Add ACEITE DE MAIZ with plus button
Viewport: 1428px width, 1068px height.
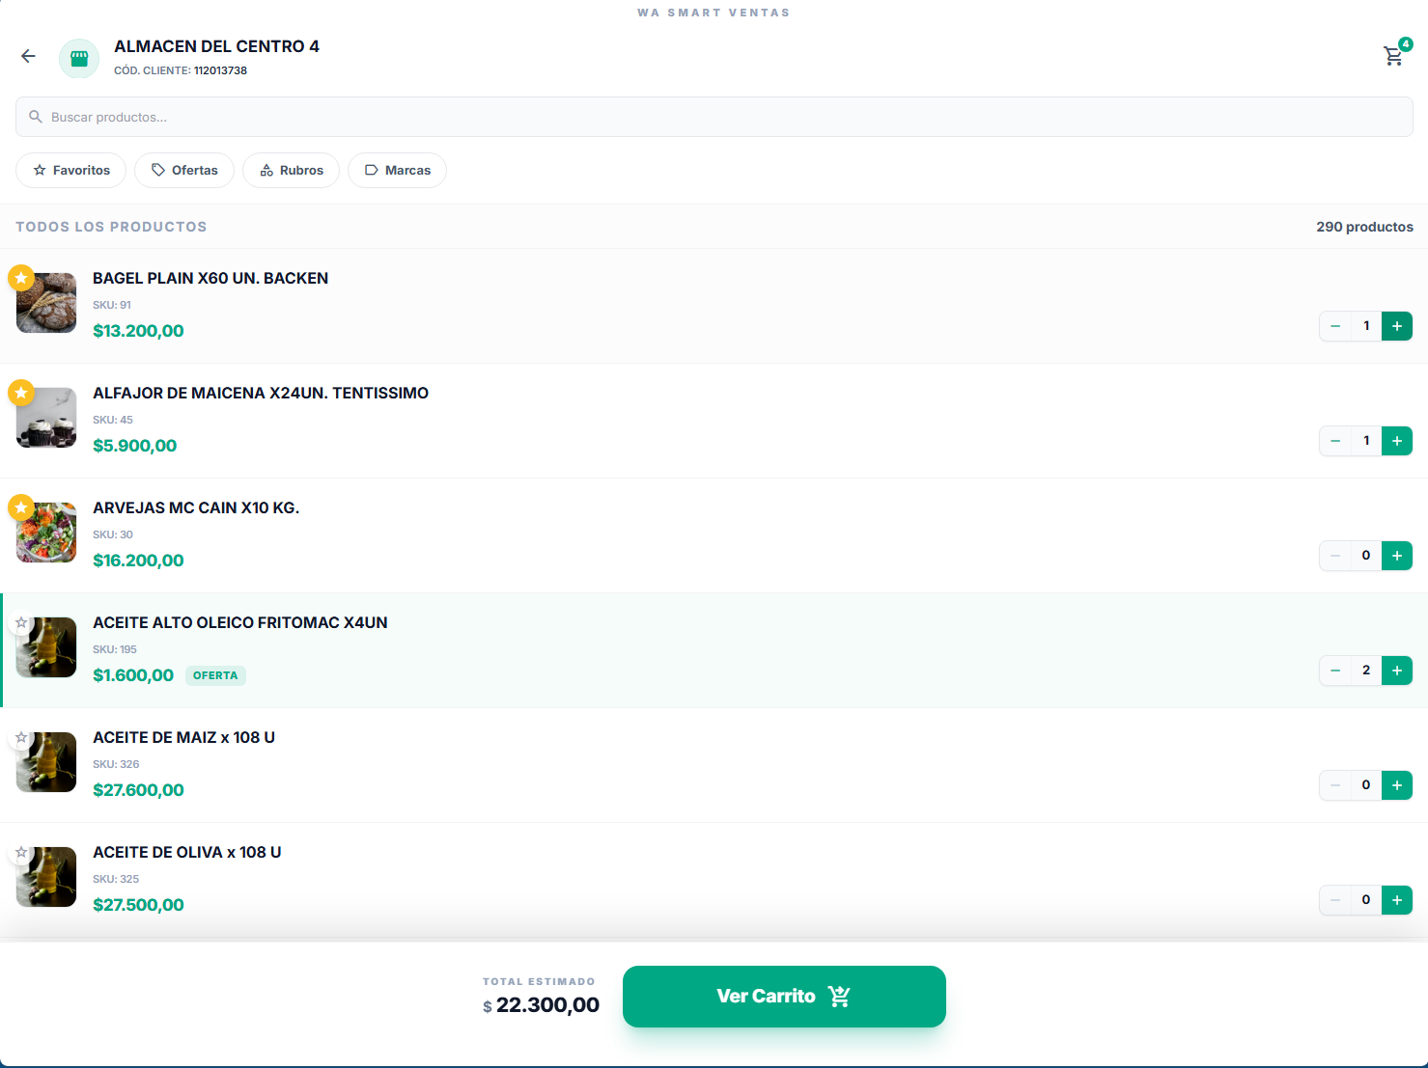tap(1397, 785)
